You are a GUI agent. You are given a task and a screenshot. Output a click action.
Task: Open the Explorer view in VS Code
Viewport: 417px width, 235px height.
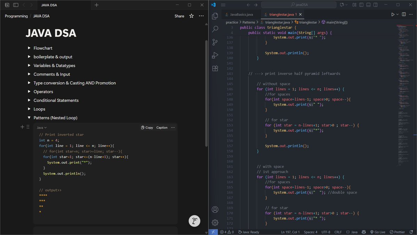pos(215,16)
